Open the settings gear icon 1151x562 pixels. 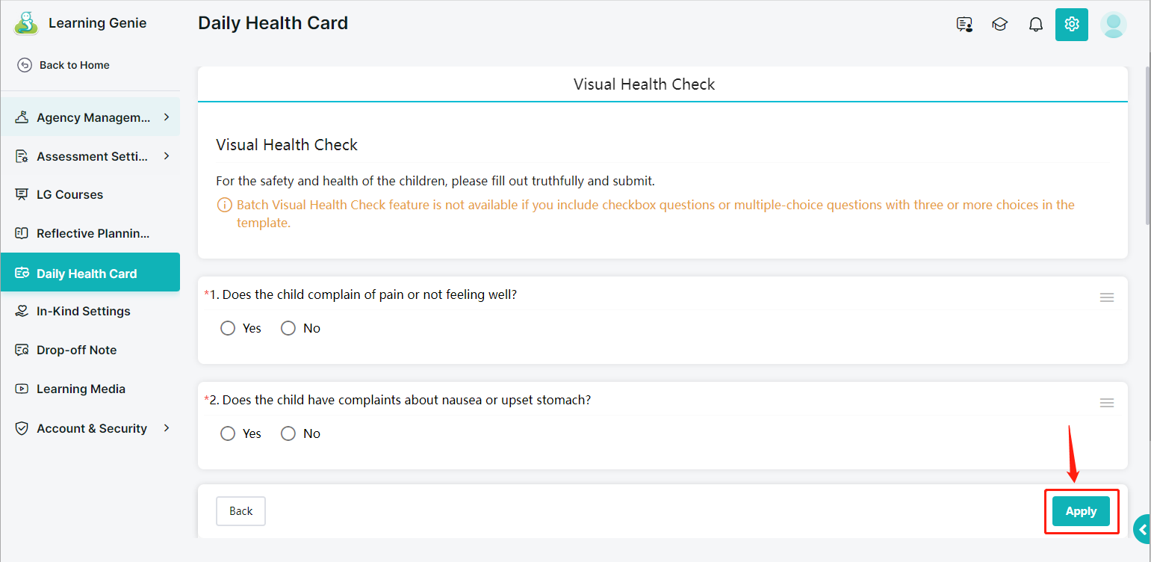tap(1071, 25)
